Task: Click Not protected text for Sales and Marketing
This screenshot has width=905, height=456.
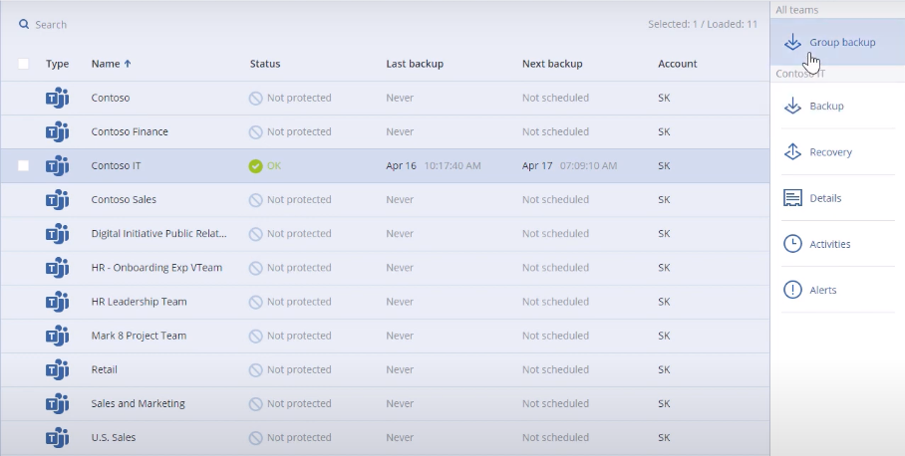Action: [x=299, y=404]
